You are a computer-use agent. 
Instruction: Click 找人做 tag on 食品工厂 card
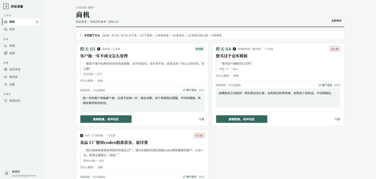pyautogui.click(x=199, y=136)
